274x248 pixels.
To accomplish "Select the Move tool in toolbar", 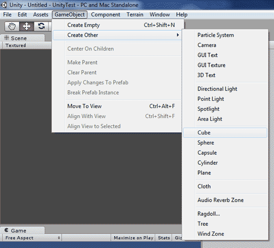I will click(x=26, y=26).
